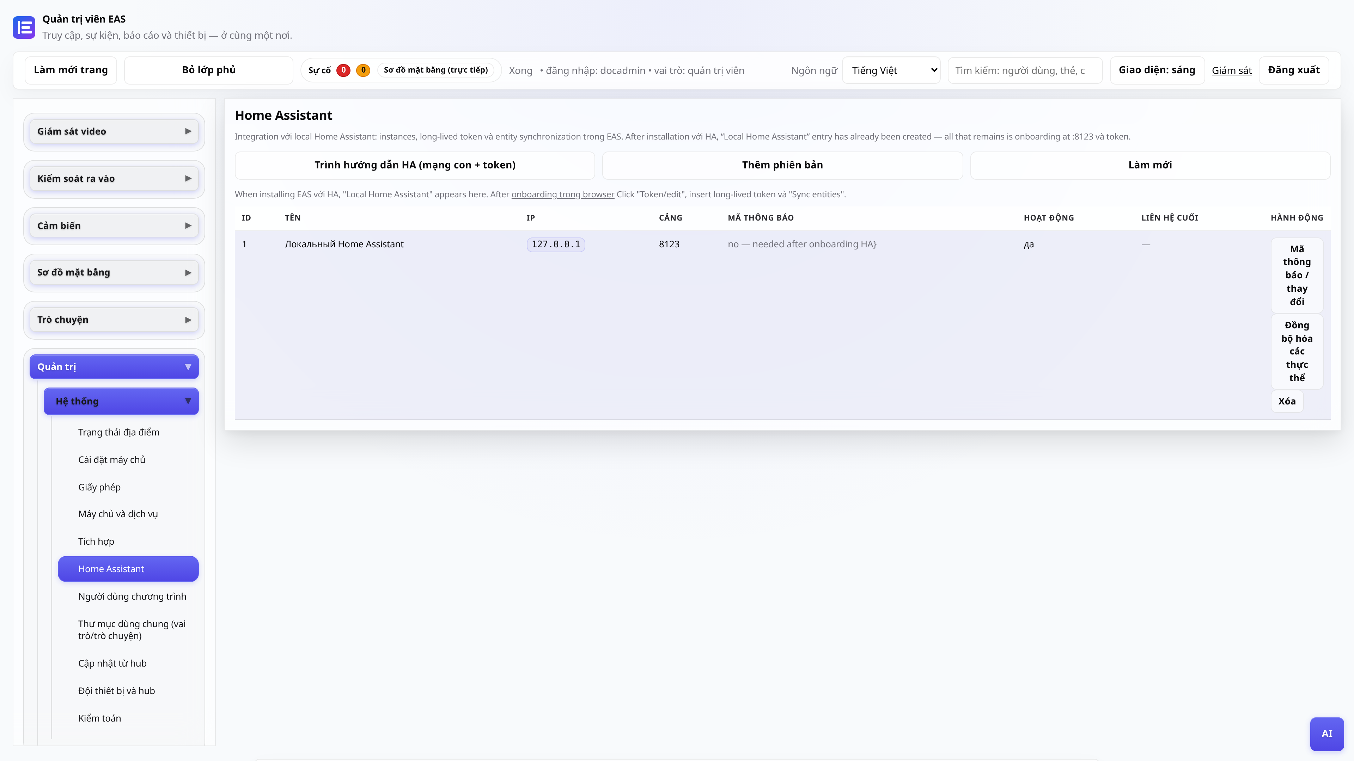Select Home Assistant menu item
This screenshot has width=1354, height=761.
pos(128,569)
